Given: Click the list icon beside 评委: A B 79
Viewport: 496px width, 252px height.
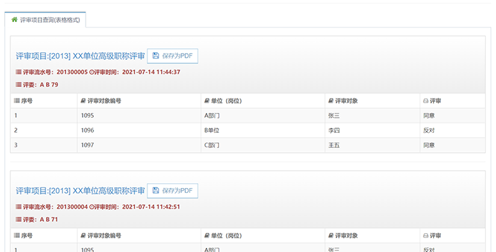Looking at the screenshot, I should [19, 85].
